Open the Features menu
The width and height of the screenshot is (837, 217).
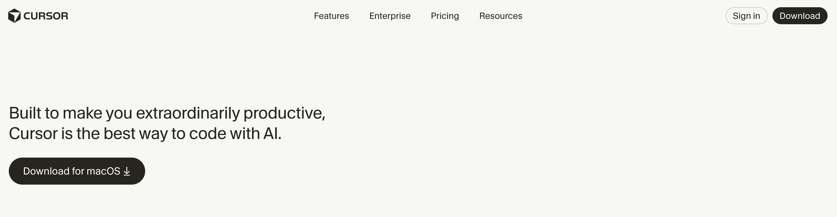pos(331,16)
